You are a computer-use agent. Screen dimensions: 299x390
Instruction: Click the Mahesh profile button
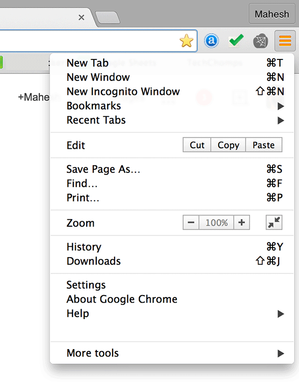[272, 14]
